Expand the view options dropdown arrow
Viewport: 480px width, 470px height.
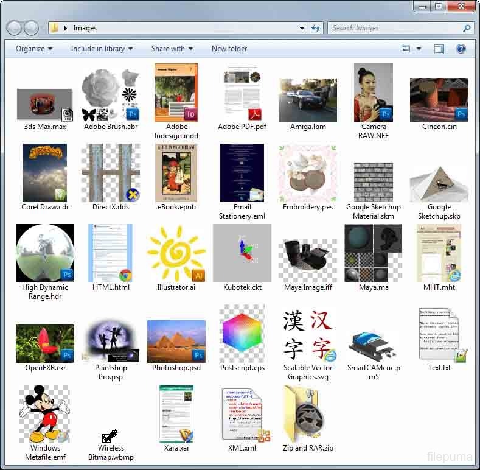(419, 49)
